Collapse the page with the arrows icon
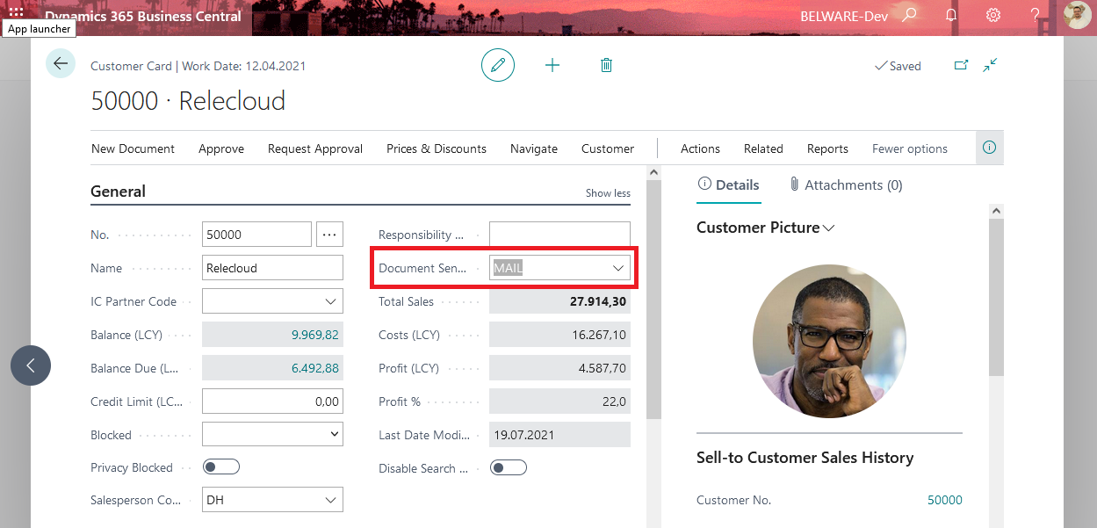 tap(991, 65)
